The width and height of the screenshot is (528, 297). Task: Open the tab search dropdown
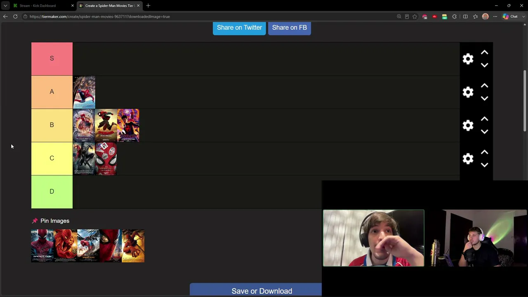point(5,6)
